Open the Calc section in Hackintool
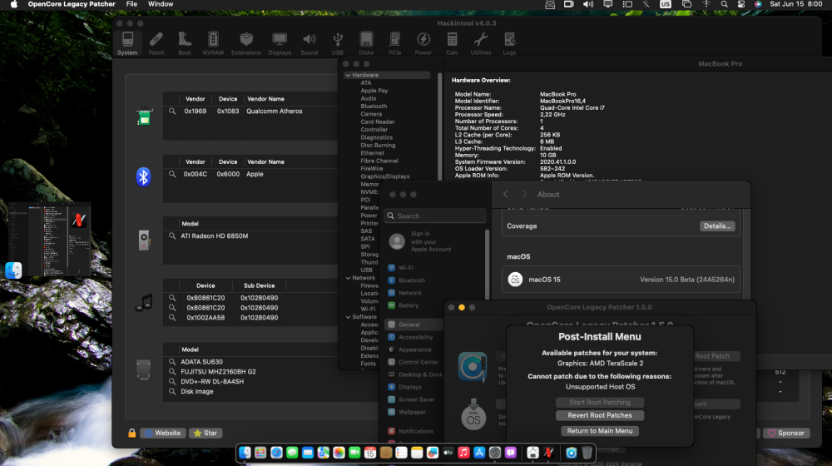 (x=452, y=43)
